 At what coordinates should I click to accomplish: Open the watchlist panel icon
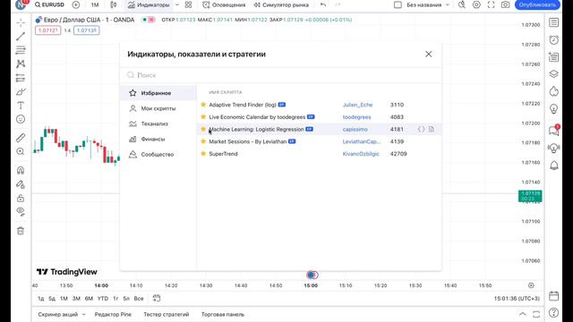pyautogui.click(x=553, y=22)
